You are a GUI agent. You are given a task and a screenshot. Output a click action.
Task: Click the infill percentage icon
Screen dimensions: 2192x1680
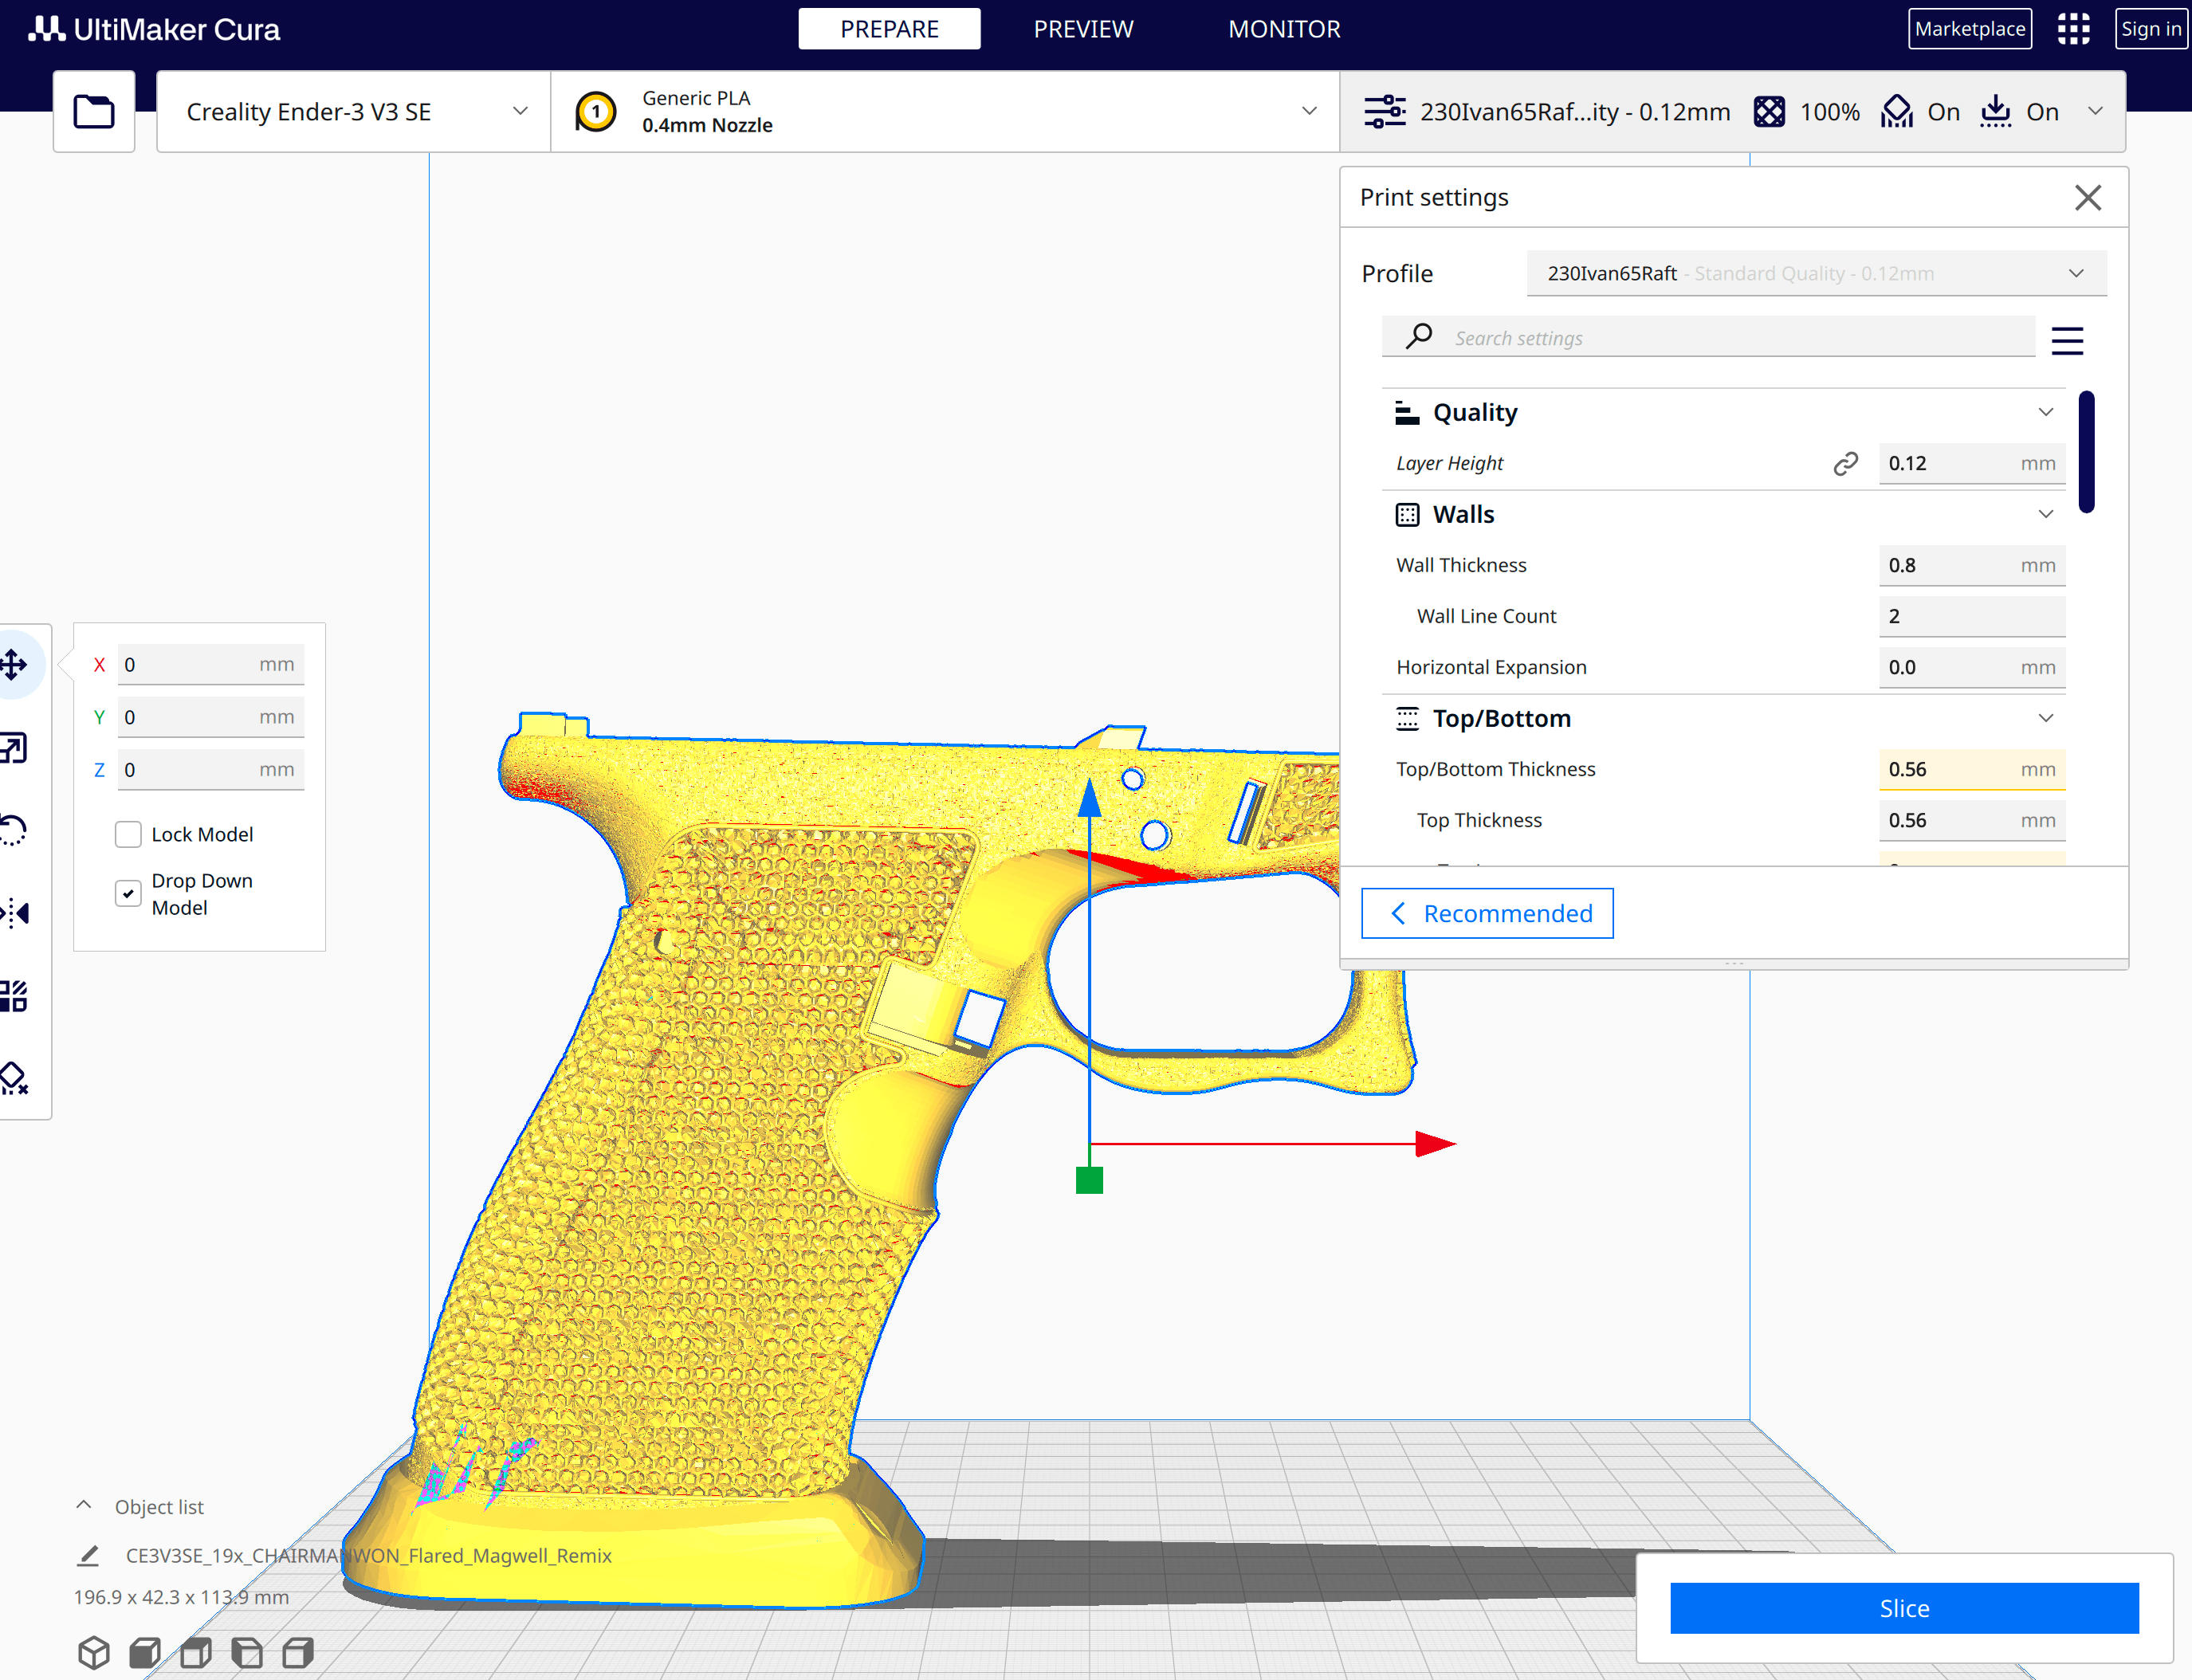click(1768, 111)
